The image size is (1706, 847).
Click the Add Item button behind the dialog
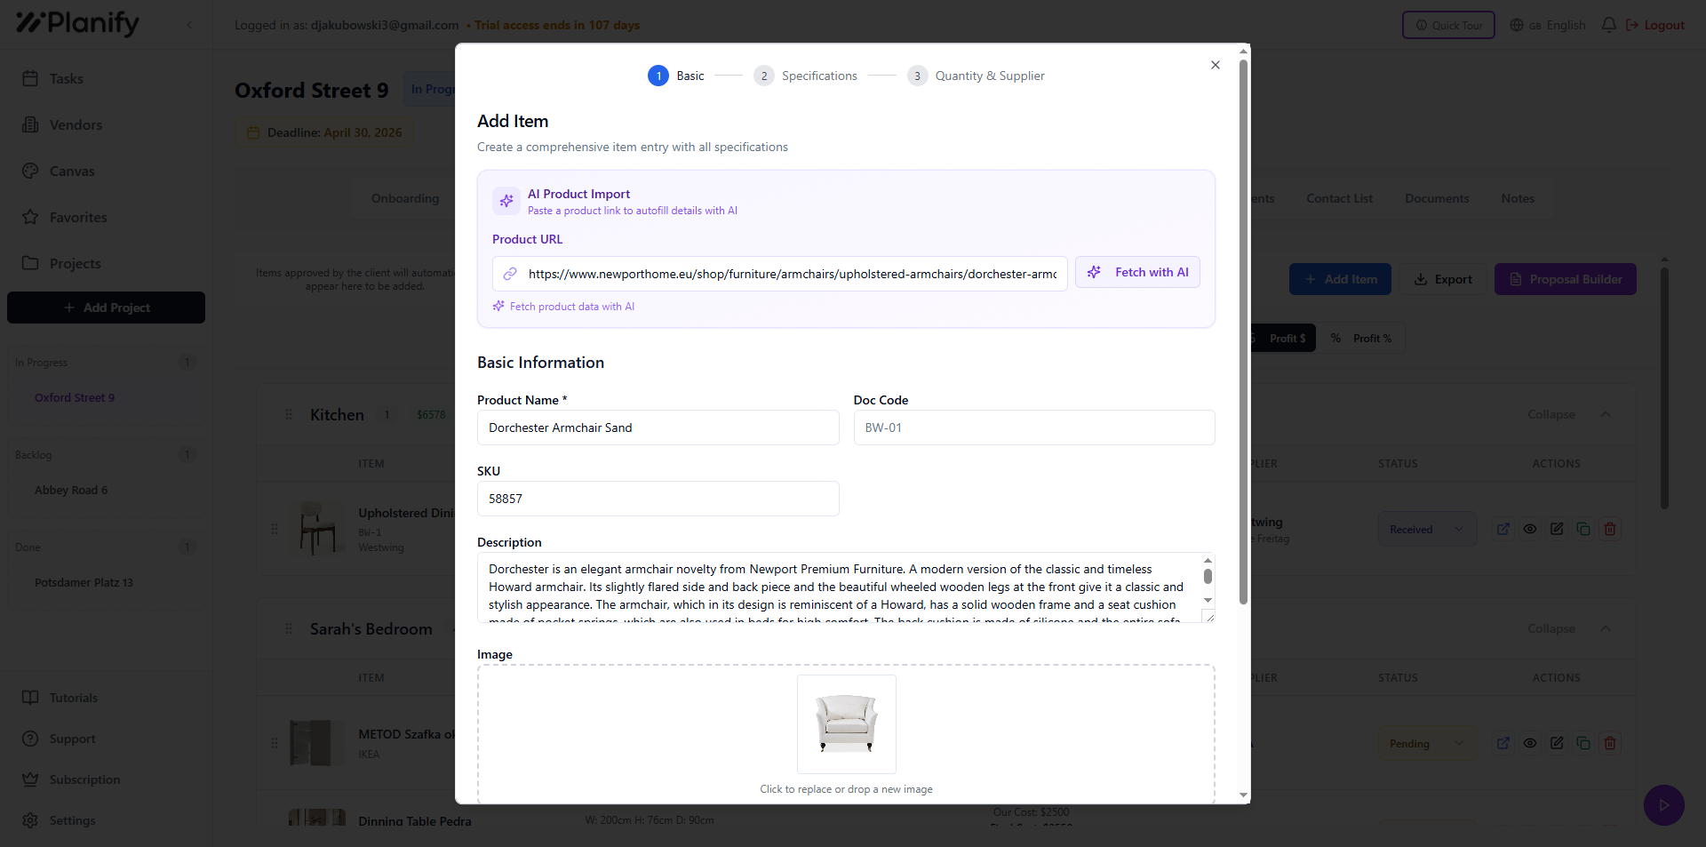click(1340, 279)
